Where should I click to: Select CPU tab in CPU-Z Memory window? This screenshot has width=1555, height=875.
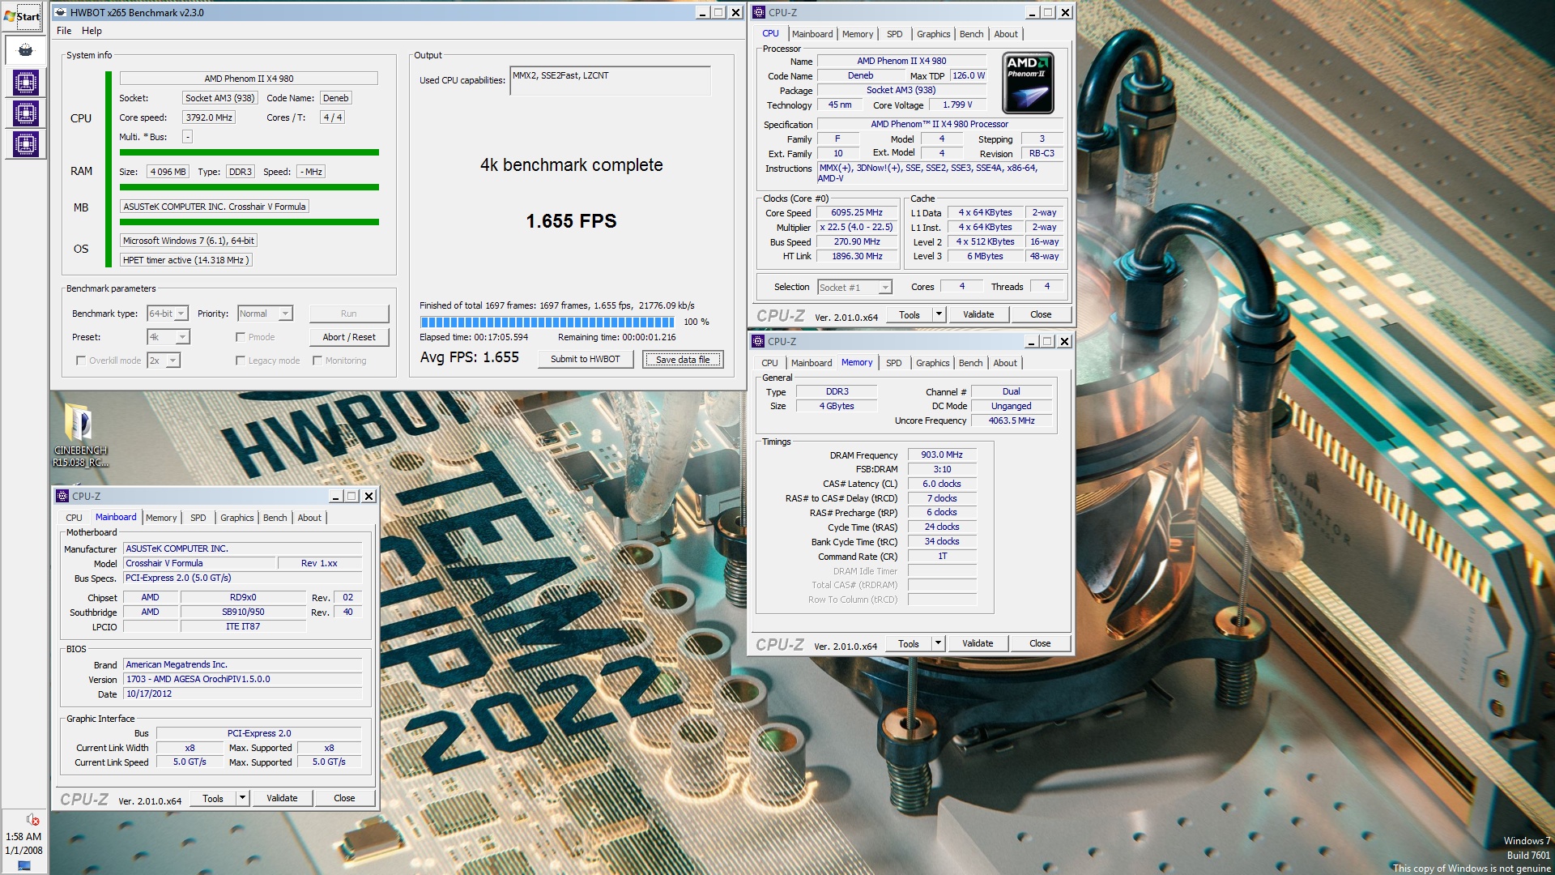click(x=769, y=363)
